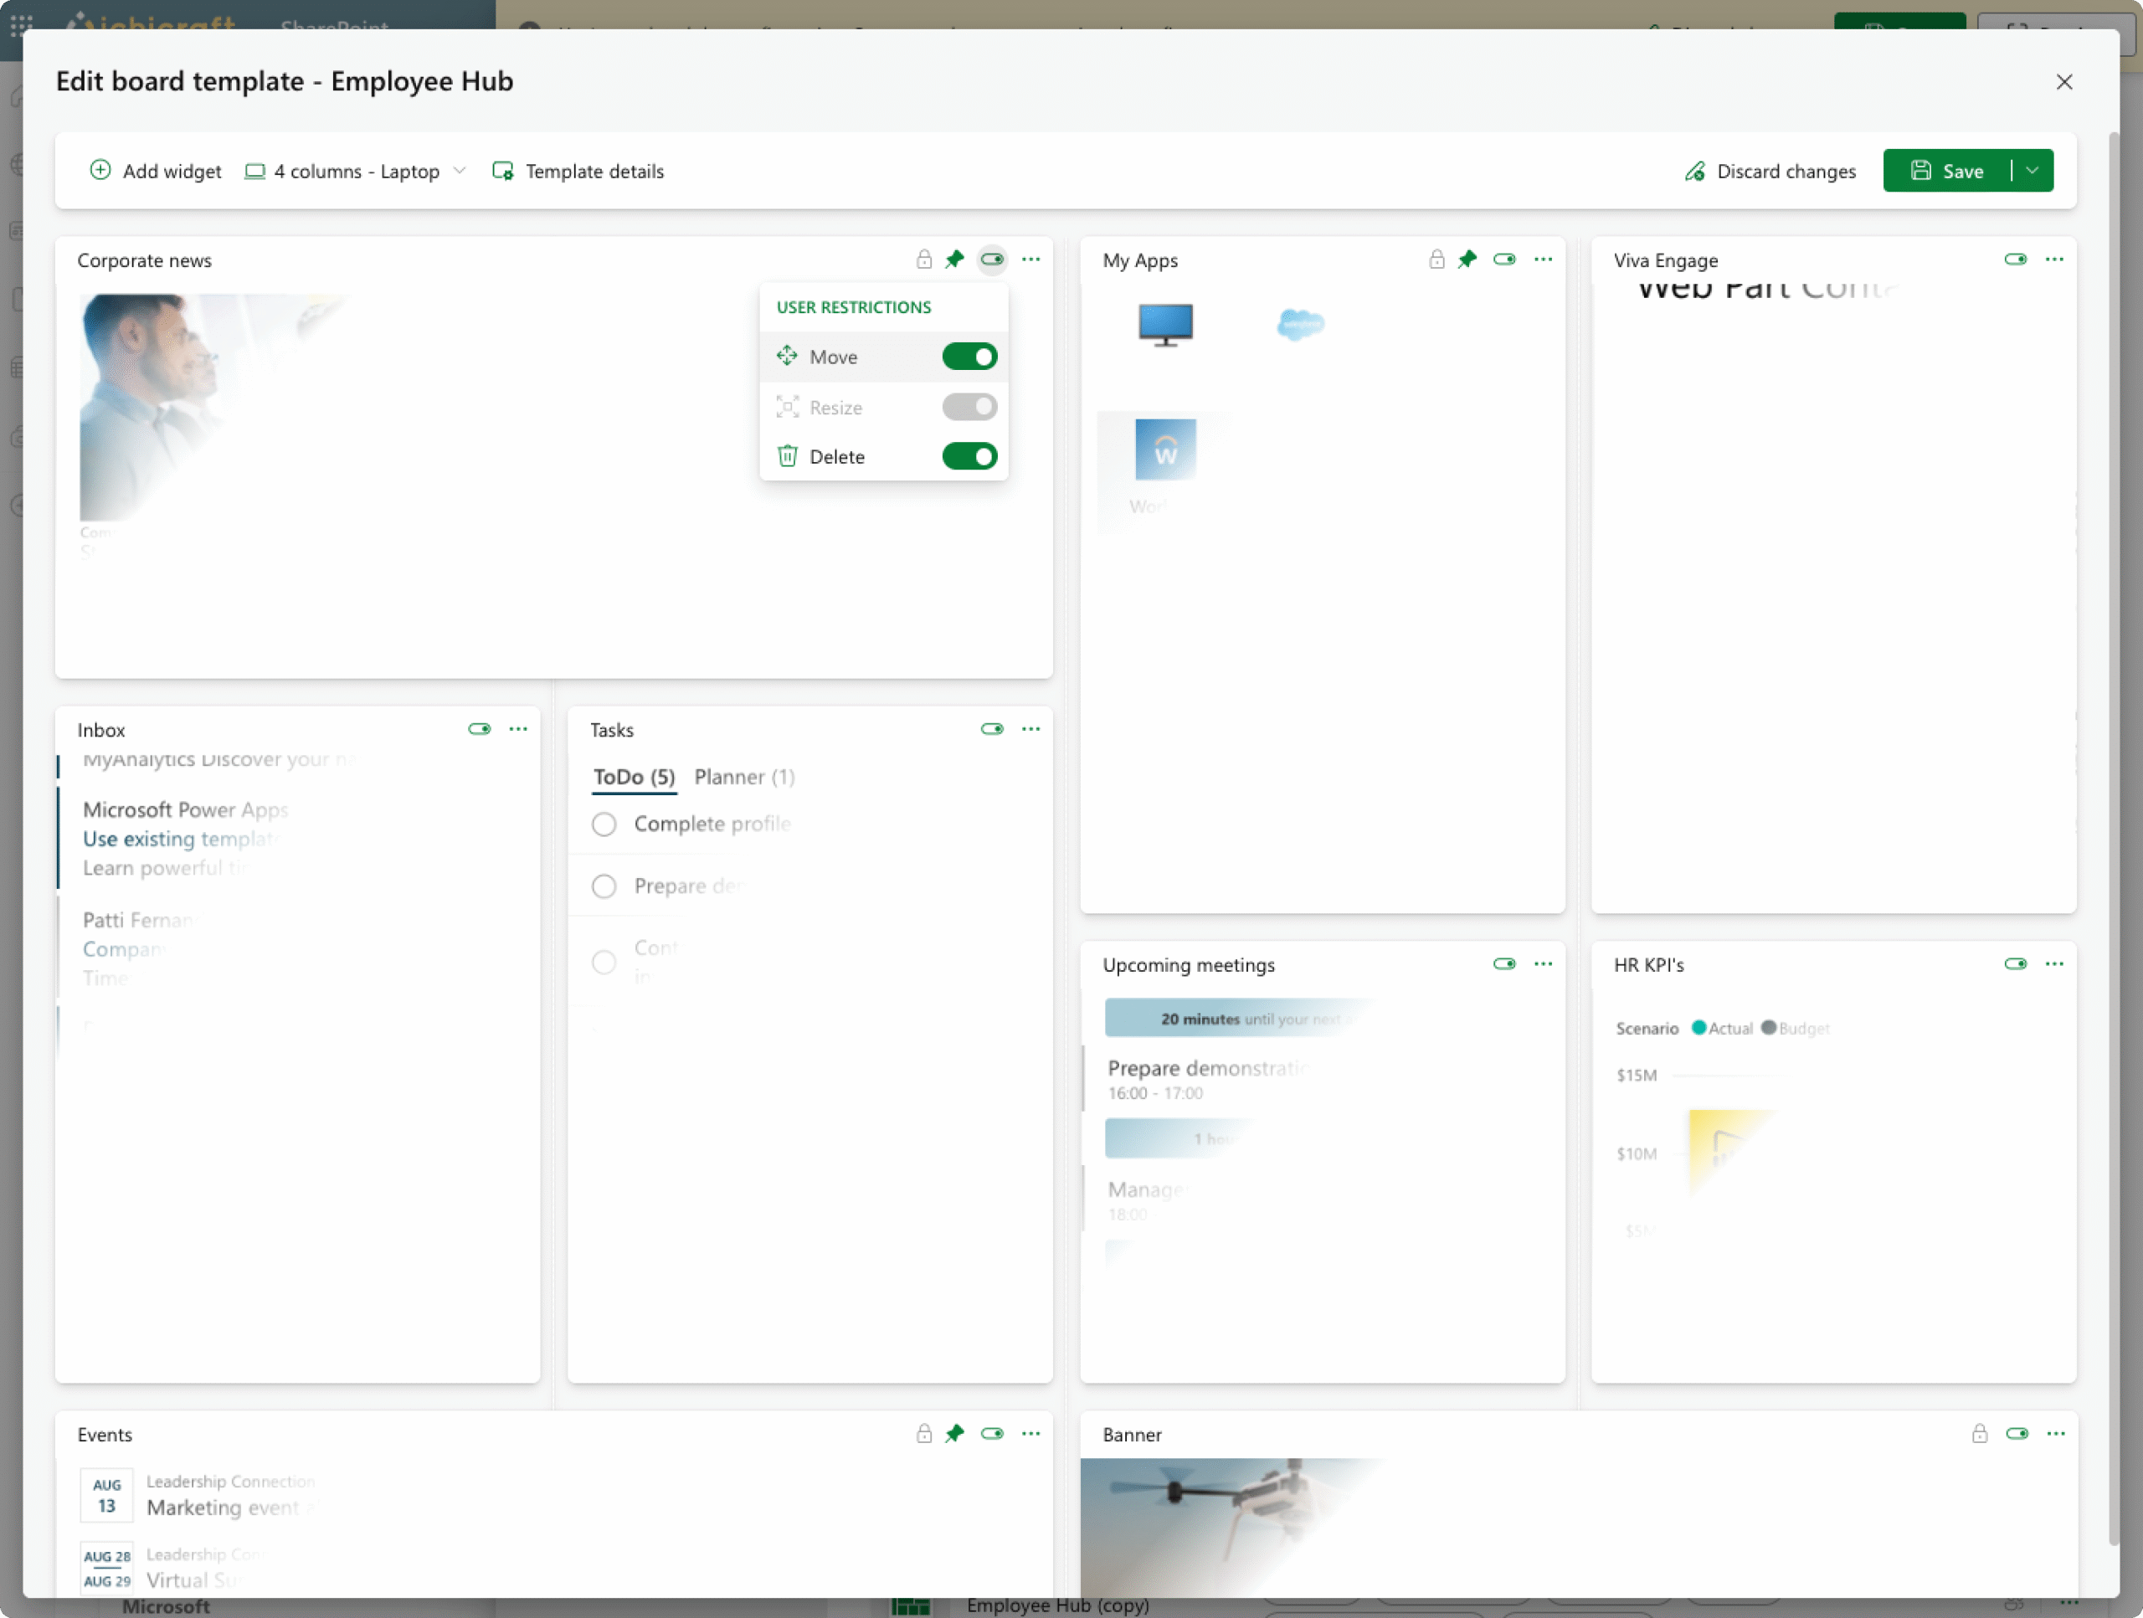
Task: Check the Complete profile task circle
Action: (604, 824)
